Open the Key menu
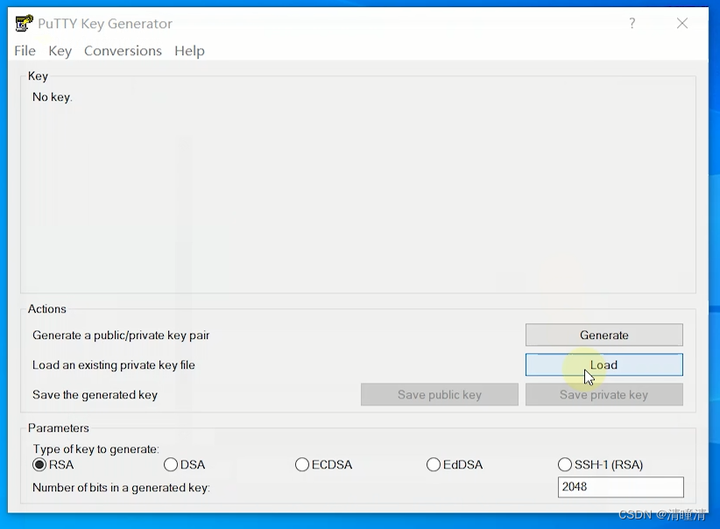Viewport: 720px width, 529px height. point(60,51)
